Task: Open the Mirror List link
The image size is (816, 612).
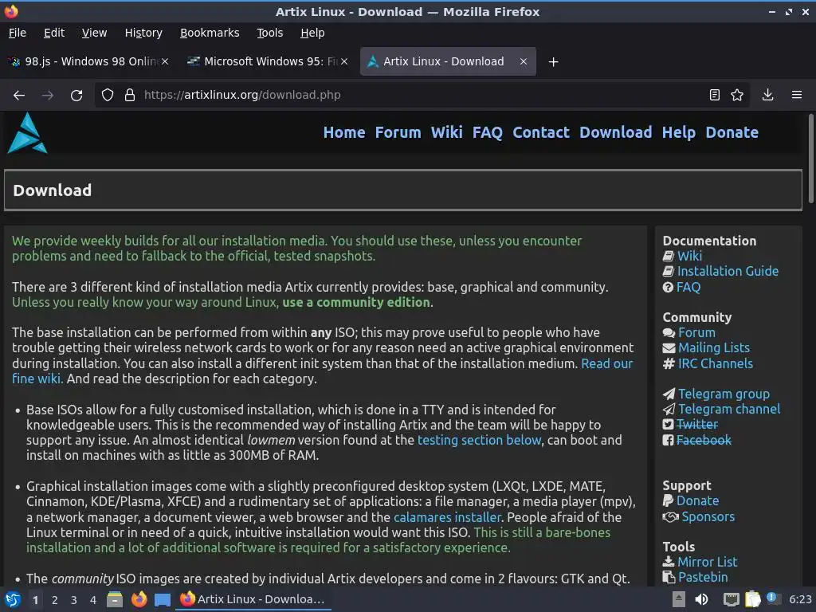Action: (x=708, y=562)
